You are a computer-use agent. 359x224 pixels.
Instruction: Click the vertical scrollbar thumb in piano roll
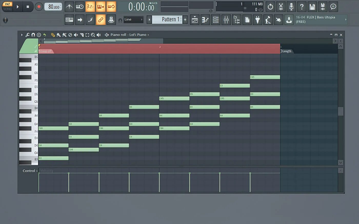pos(341,111)
